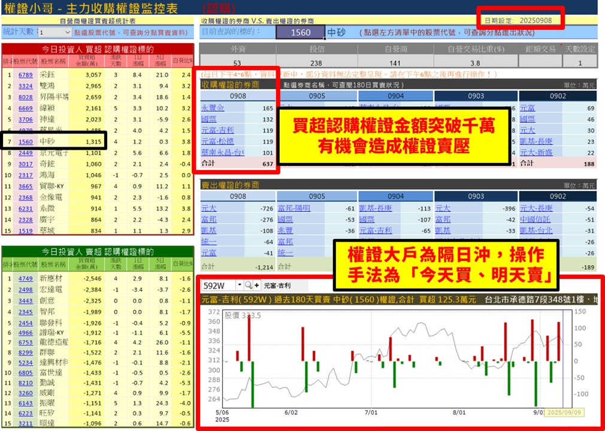Open stock code 6805 富世達 link
This screenshot has height=431, width=605.
click(26, 373)
